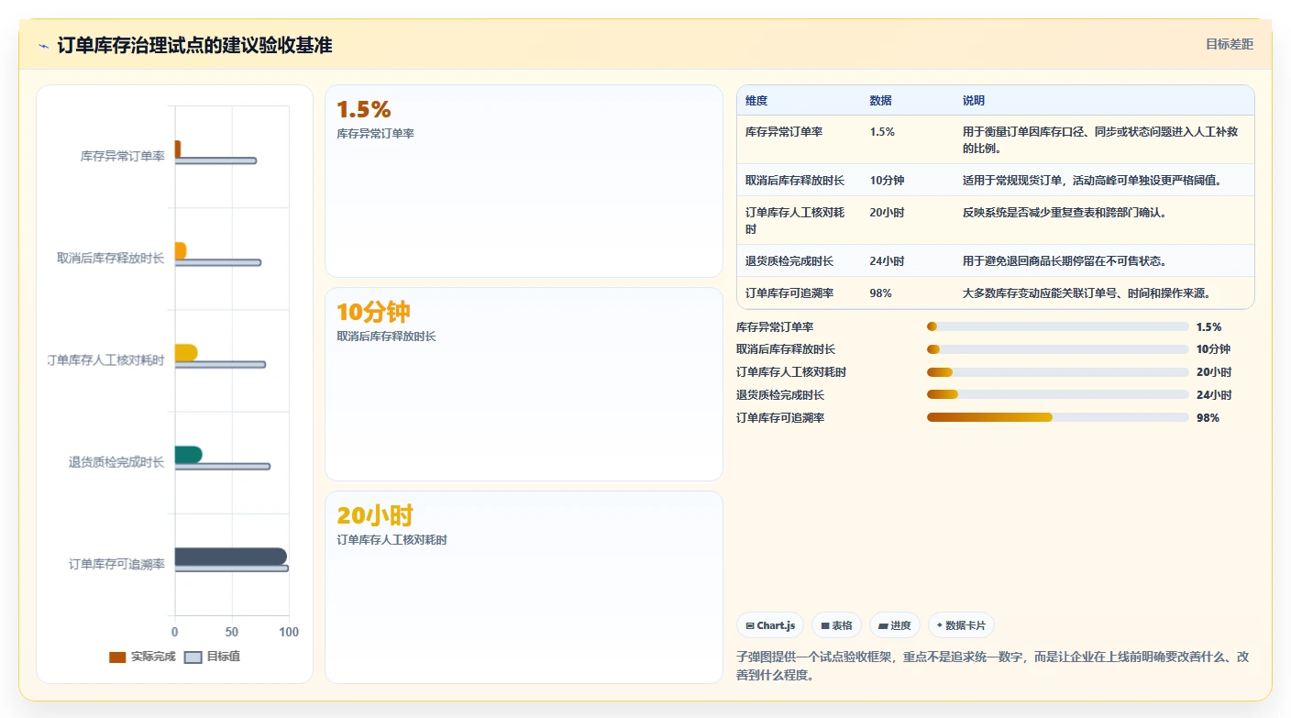Click the 退货质检完成时长 progress bar
Image resolution: width=1291 pixels, height=718 pixels.
click(x=1057, y=395)
